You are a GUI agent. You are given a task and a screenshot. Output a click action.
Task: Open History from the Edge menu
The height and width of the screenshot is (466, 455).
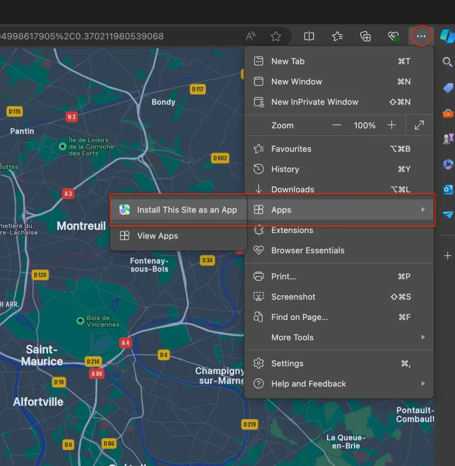point(285,169)
